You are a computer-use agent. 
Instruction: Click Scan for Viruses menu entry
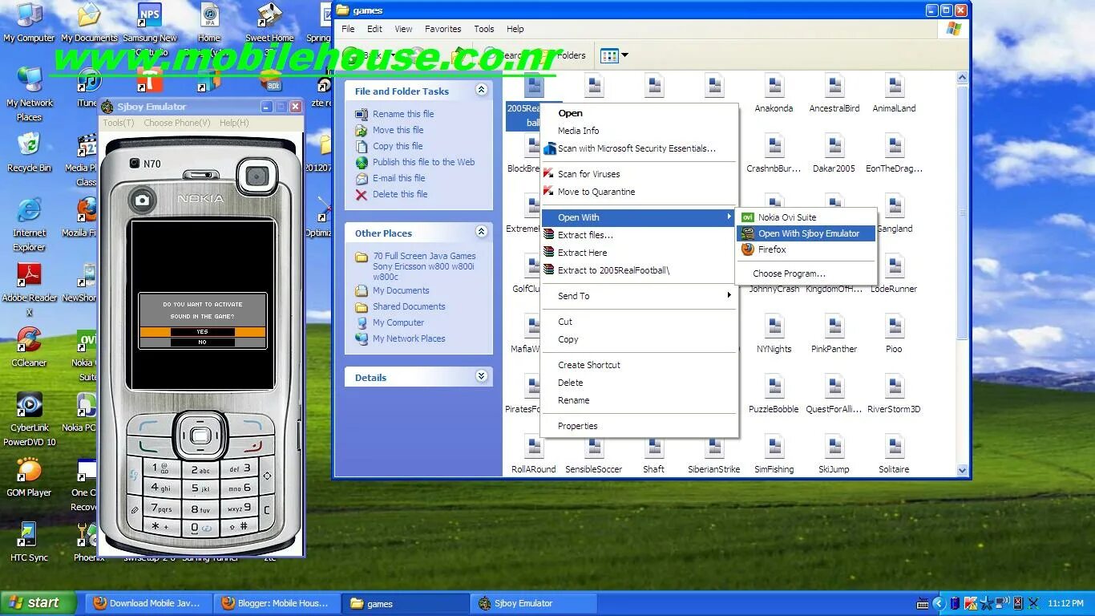coord(639,174)
